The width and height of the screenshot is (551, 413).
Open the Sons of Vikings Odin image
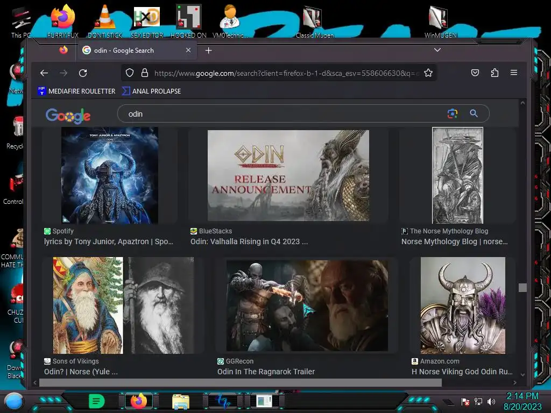click(123, 305)
